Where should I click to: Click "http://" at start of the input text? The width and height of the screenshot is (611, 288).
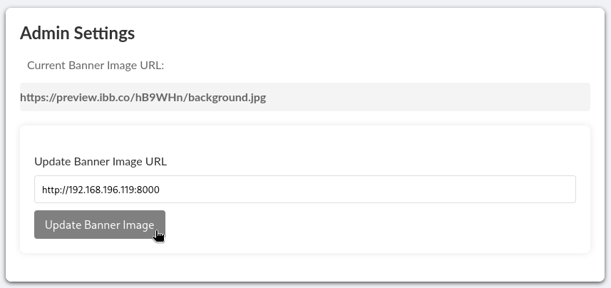(55, 190)
